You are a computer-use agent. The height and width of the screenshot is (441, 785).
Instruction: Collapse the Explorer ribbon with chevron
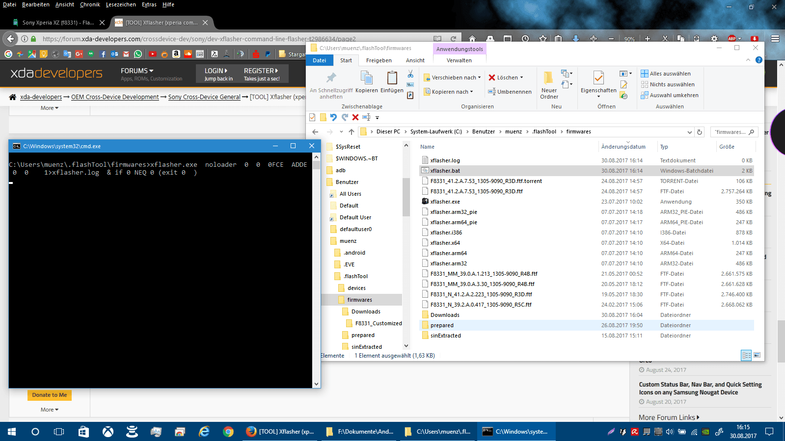(x=748, y=60)
